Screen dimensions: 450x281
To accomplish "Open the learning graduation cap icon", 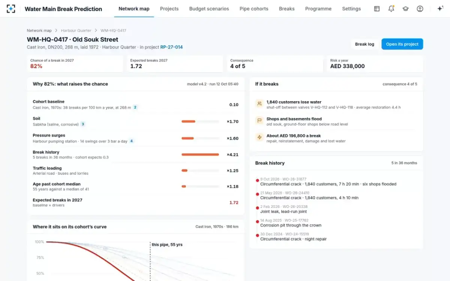I will coord(405,9).
